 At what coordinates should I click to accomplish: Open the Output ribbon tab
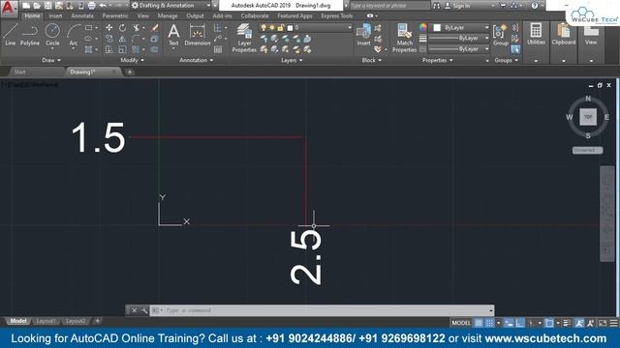(195, 15)
